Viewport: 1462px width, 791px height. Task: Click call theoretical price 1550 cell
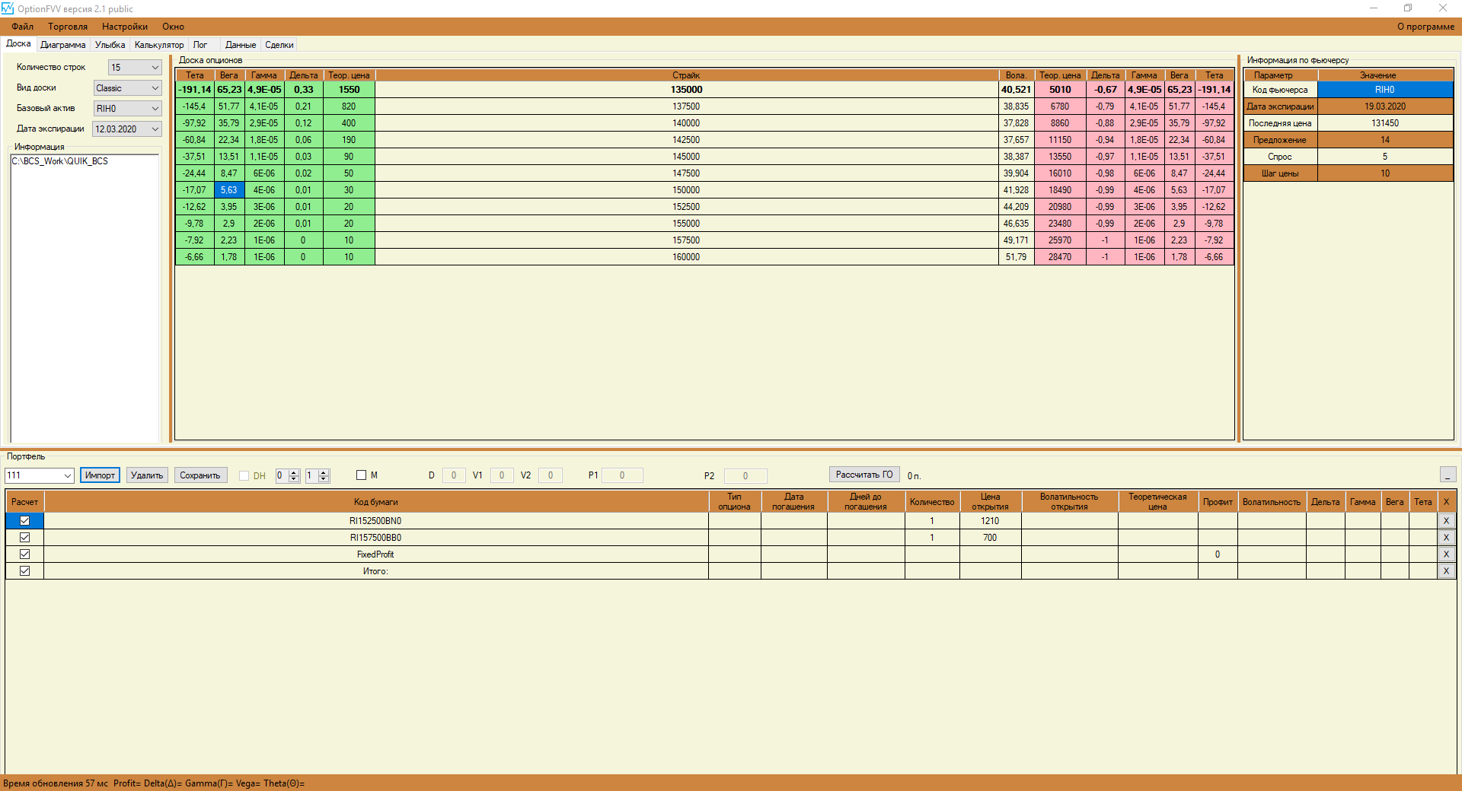(x=349, y=90)
